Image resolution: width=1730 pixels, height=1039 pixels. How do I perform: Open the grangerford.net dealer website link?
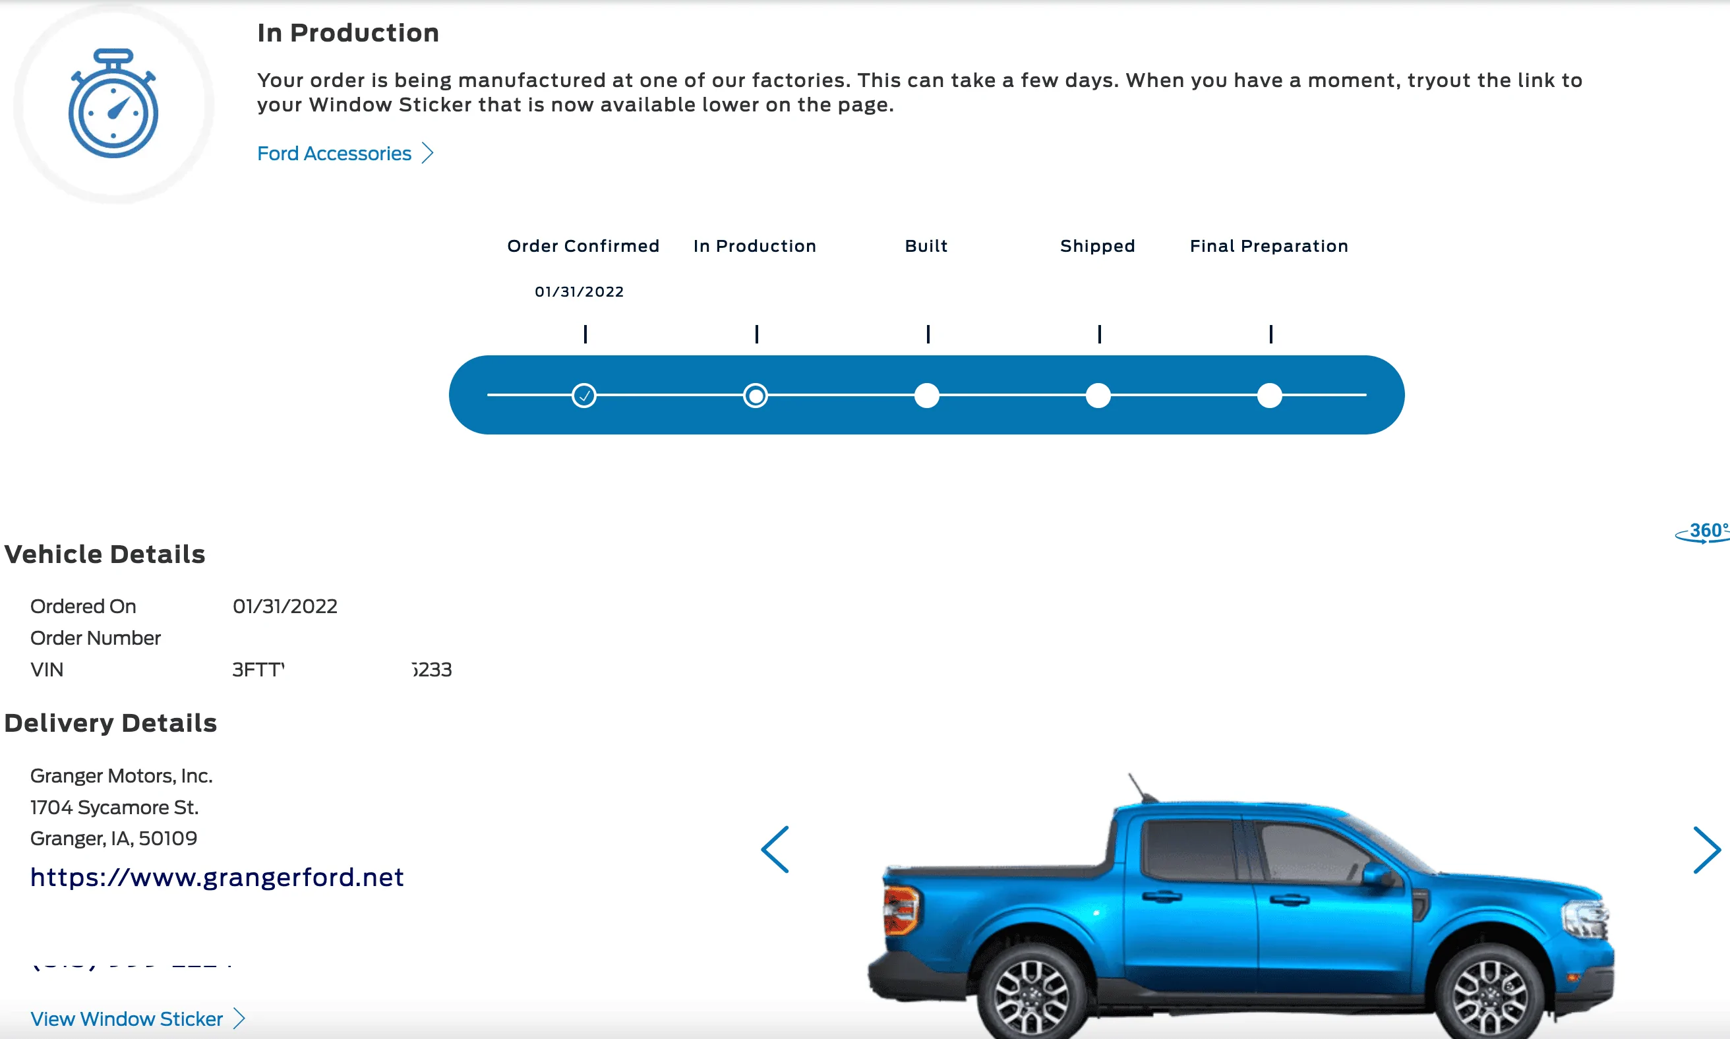pos(217,877)
